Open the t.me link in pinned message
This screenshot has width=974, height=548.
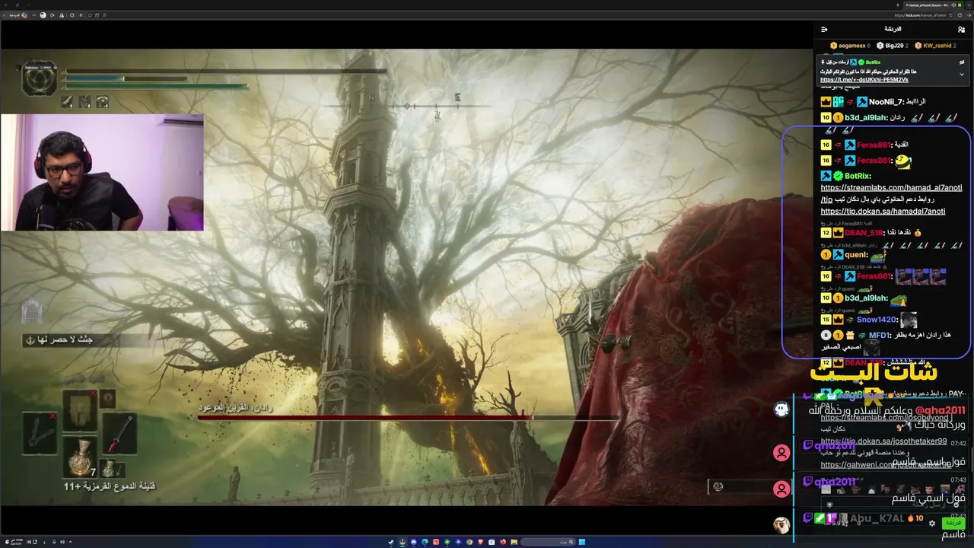[864, 79]
